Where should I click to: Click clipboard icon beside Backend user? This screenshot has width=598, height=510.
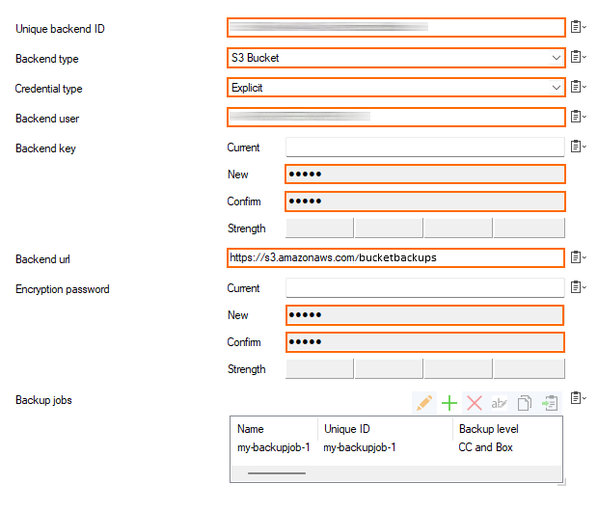[578, 117]
